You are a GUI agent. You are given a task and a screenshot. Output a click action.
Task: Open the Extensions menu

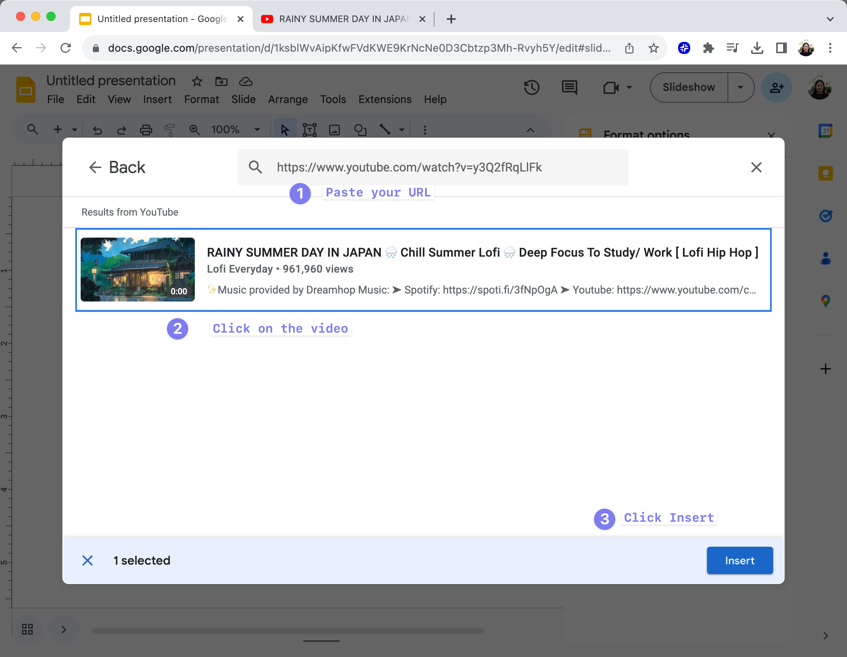coord(385,99)
